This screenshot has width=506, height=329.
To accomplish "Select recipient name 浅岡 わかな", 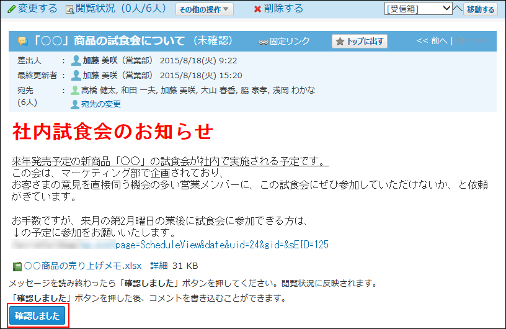I will (x=294, y=90).
